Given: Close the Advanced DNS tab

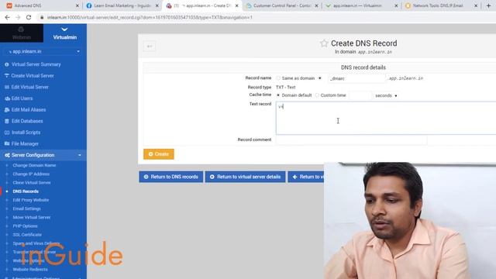Looking at the screenshot, I should tap(77, 5).
